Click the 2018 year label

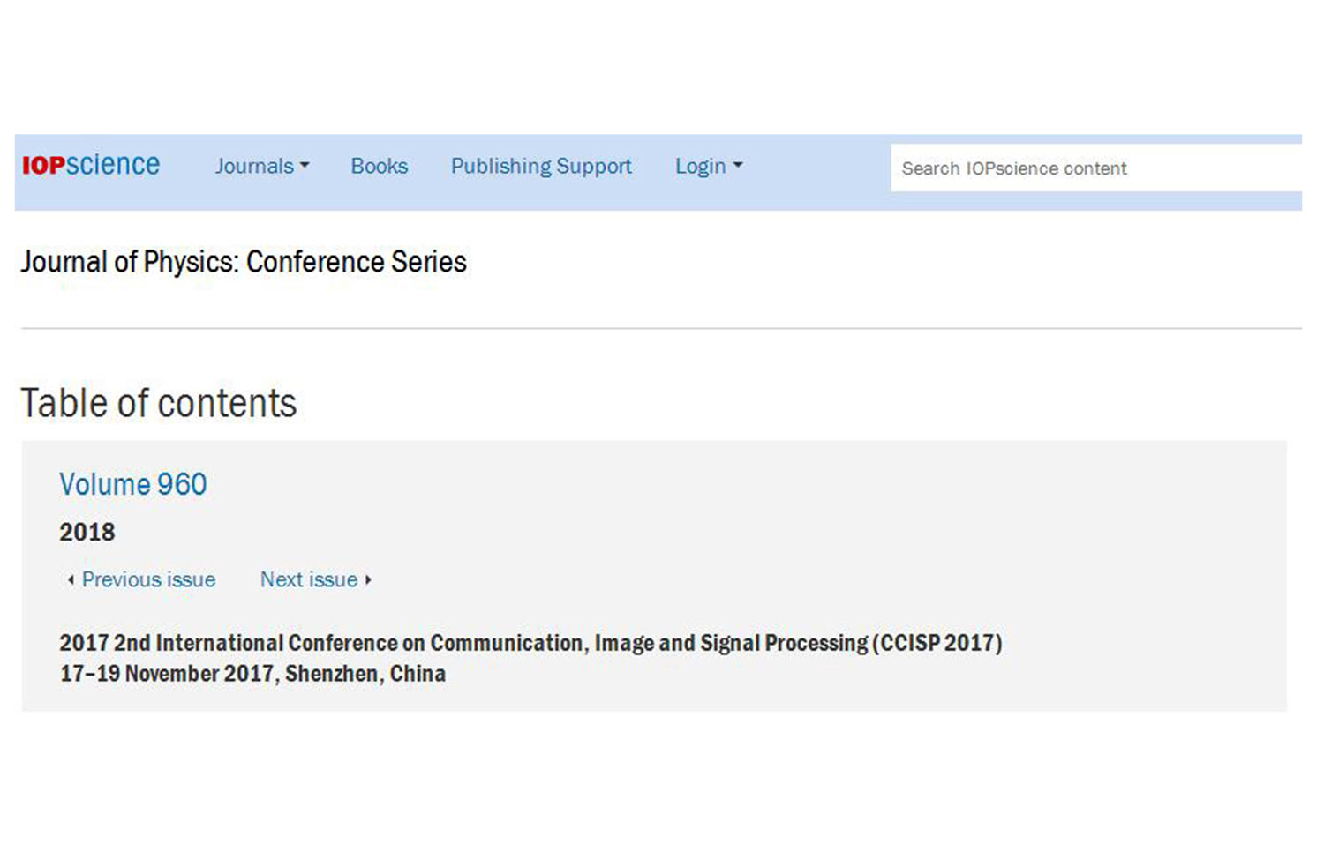(x=87, y=532)
